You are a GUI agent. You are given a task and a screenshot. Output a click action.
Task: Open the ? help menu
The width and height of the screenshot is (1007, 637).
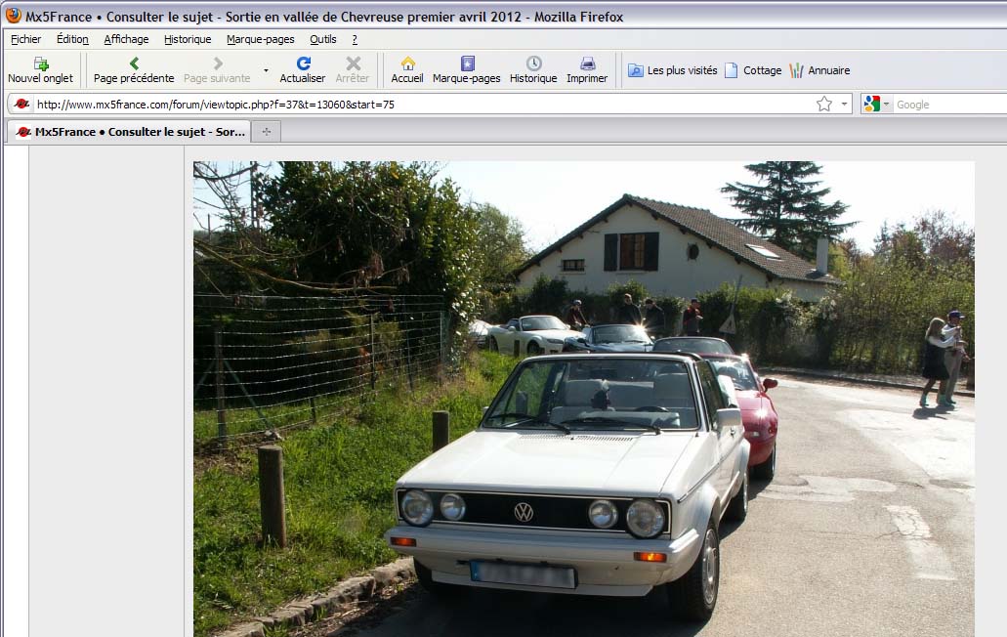click(x=355, y=39)
